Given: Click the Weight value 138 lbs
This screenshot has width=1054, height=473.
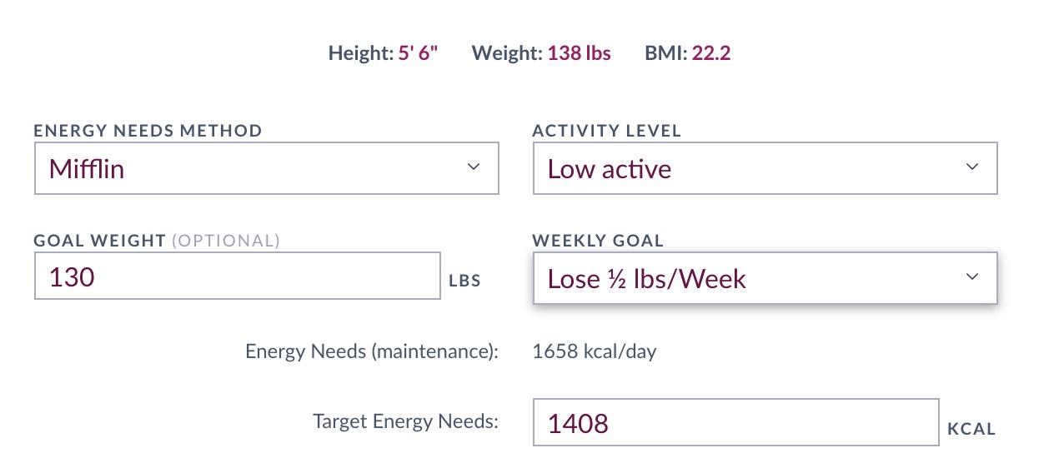Looking at the screenshot, I should tap(579, 53).
